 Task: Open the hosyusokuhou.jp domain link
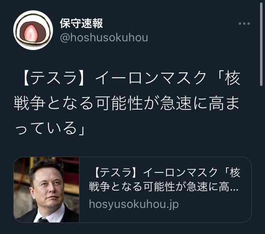134,204
